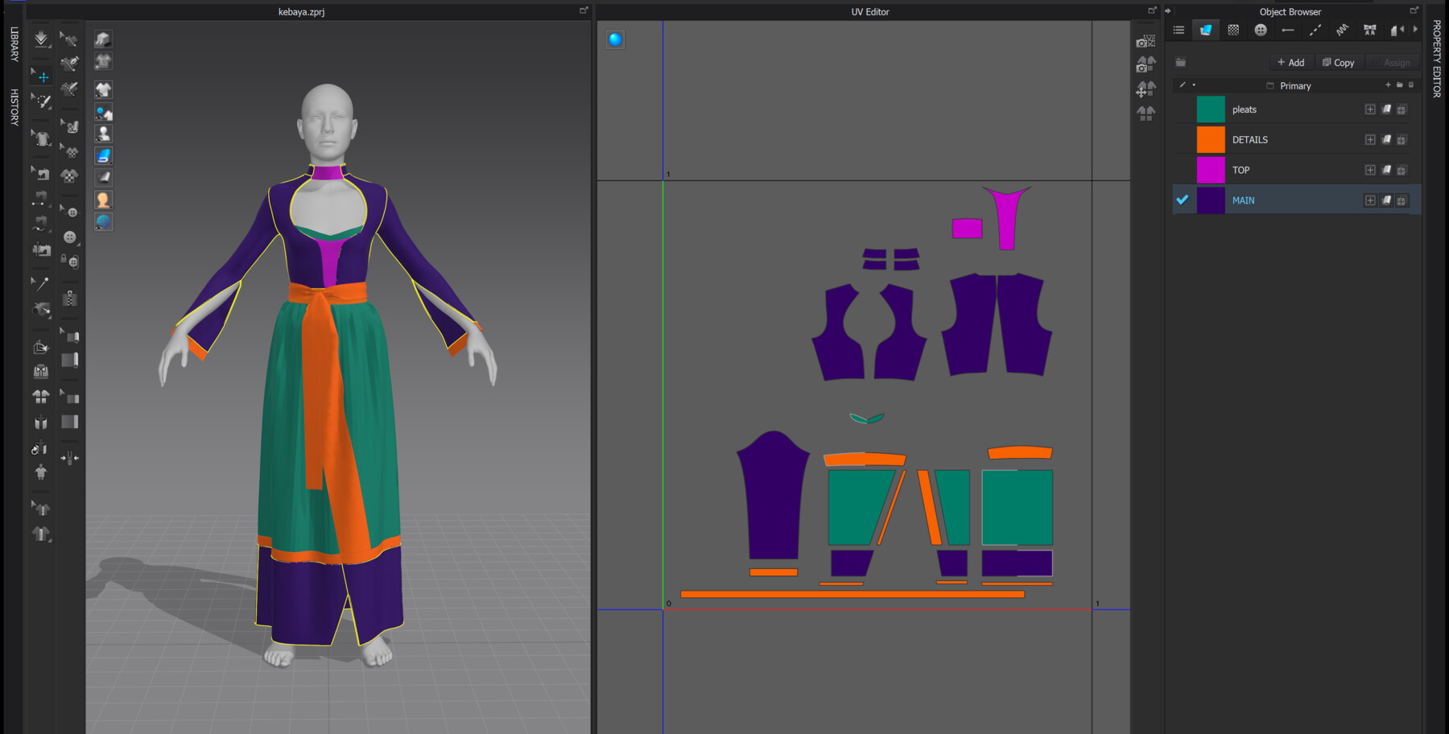The height and width of the screenshot is (734, 1449).
Task: Enable the check toggle for the pleats fabric
Action: tap(1183, 109)
